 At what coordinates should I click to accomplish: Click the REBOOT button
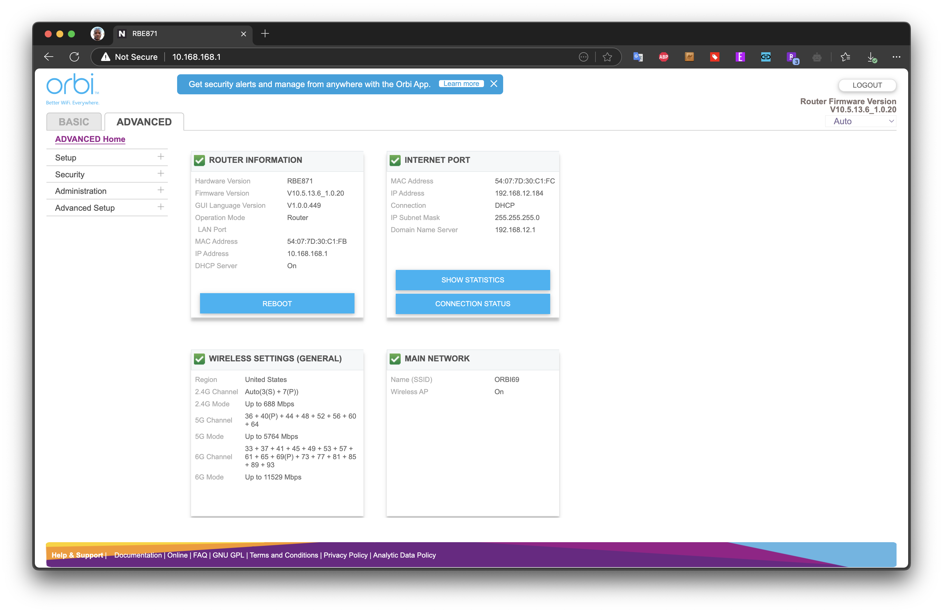click(x=277, y=303)
